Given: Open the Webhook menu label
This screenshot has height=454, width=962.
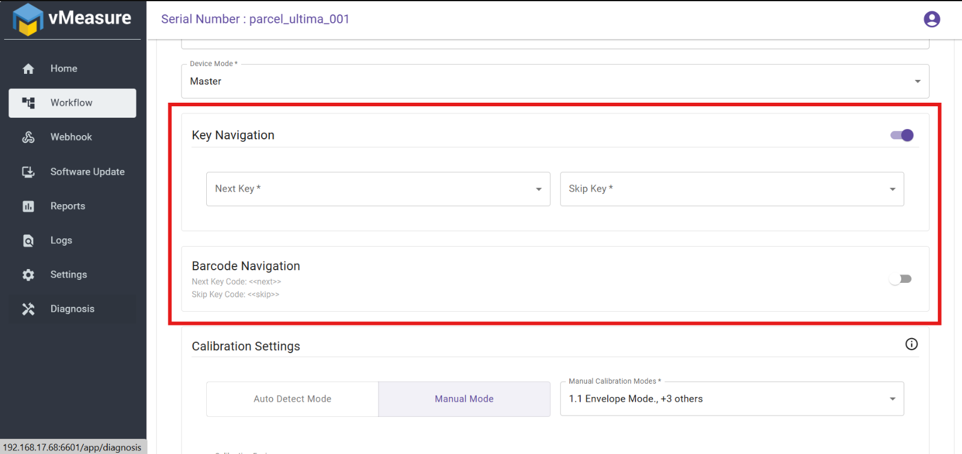Looking at the screenshot, I should tap(71, 137).
